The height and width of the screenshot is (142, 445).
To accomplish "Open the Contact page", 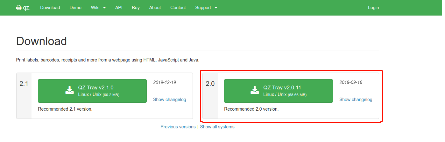I will pyautogui.click(x=178, y=8).
